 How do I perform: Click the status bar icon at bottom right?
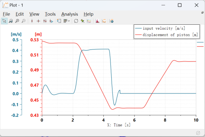tap(198, 133)
